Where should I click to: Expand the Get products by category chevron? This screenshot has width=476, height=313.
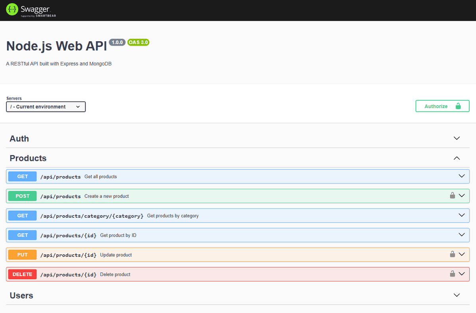461,215
